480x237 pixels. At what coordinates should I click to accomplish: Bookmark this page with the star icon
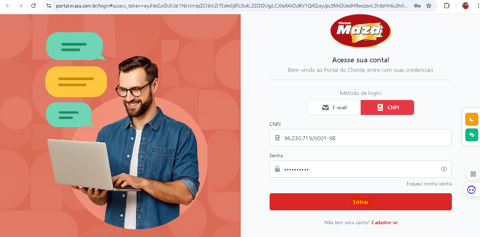pyautogui.click(x=429, y=6)
